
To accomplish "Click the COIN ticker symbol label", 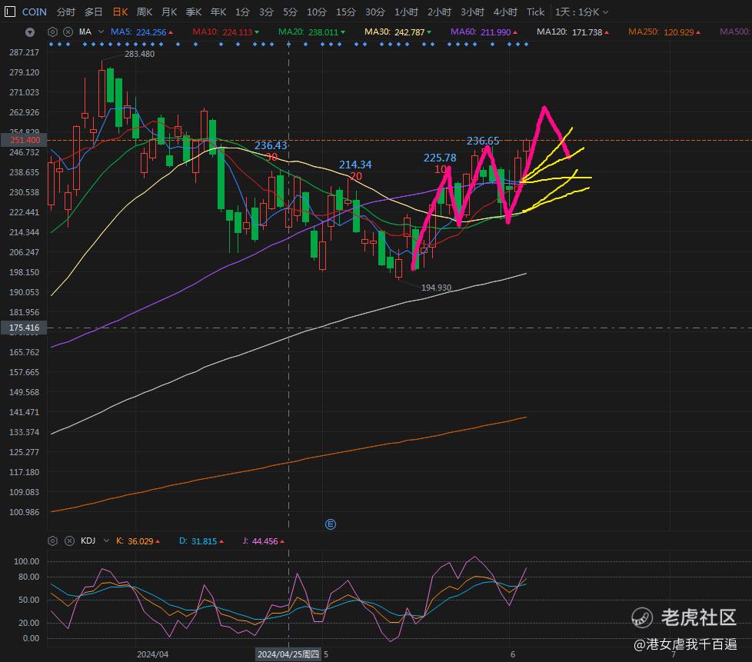I will tap(35, 12).
